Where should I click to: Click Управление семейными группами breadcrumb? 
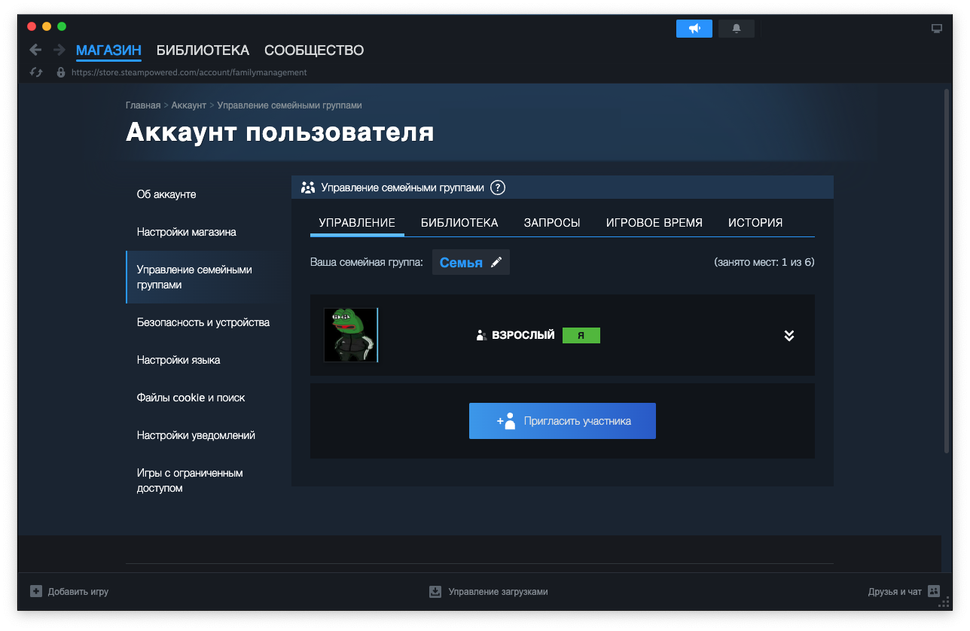pos(290,105)
